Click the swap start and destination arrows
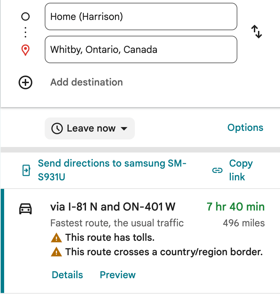Screen dimensions: 280x294 tap(257, 32)
